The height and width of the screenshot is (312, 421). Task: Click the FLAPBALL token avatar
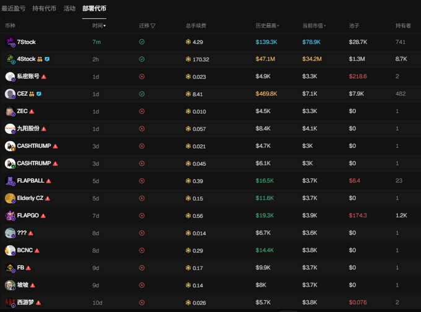[10, 181]
